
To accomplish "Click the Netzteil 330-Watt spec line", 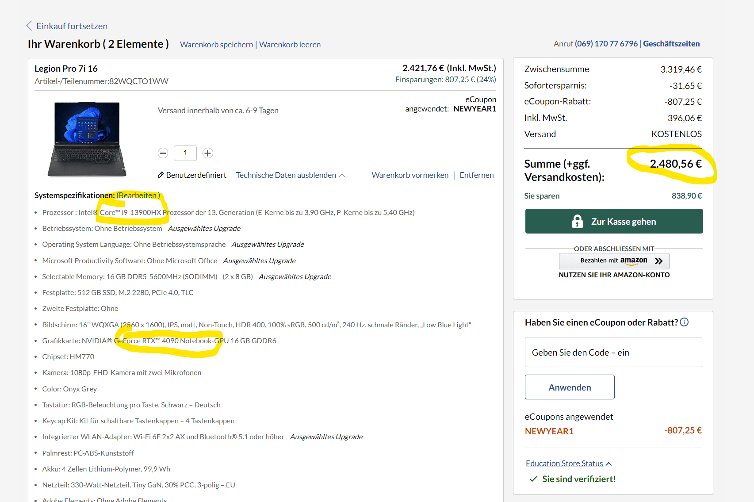I will click(x=138, y=485).
